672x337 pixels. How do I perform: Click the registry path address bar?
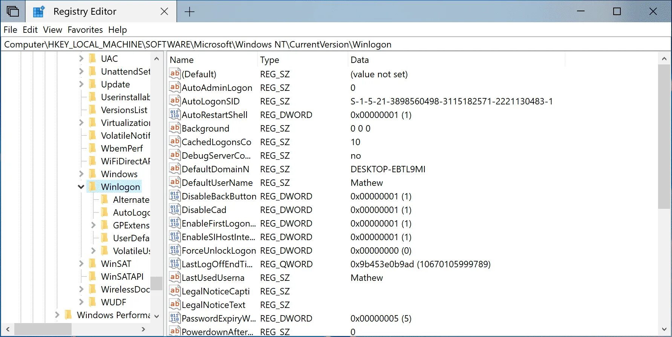(336, 44)
